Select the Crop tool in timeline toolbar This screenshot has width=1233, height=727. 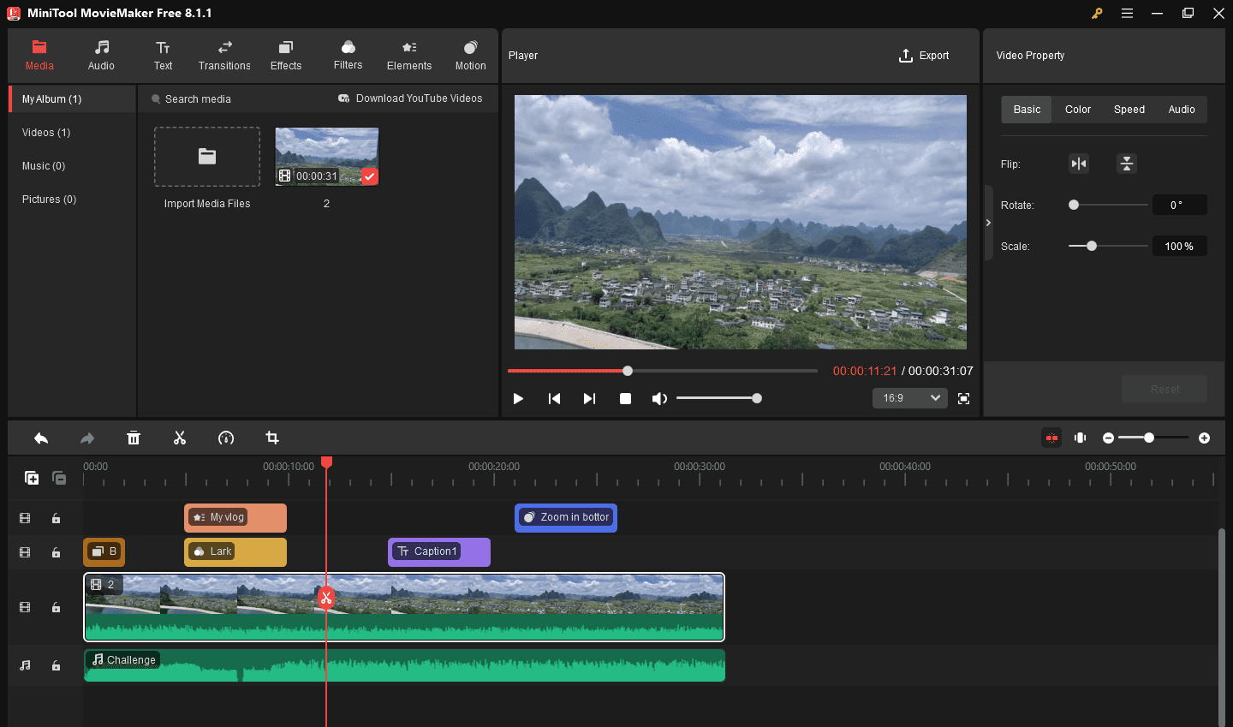pyautogui.click(x=272, y=438)
